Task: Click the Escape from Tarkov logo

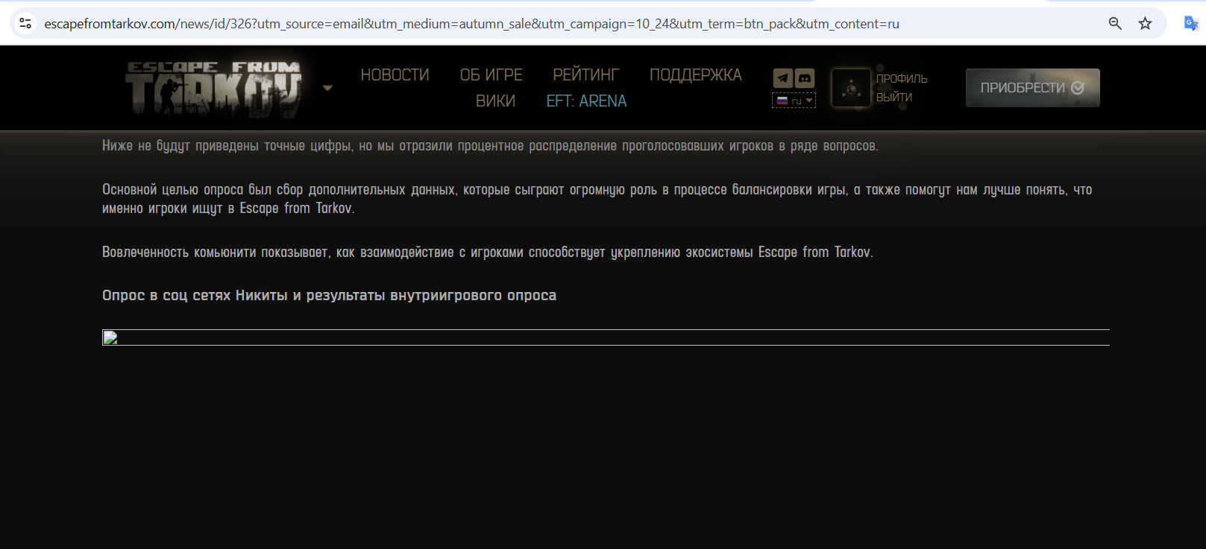Action: pos(213,89)
